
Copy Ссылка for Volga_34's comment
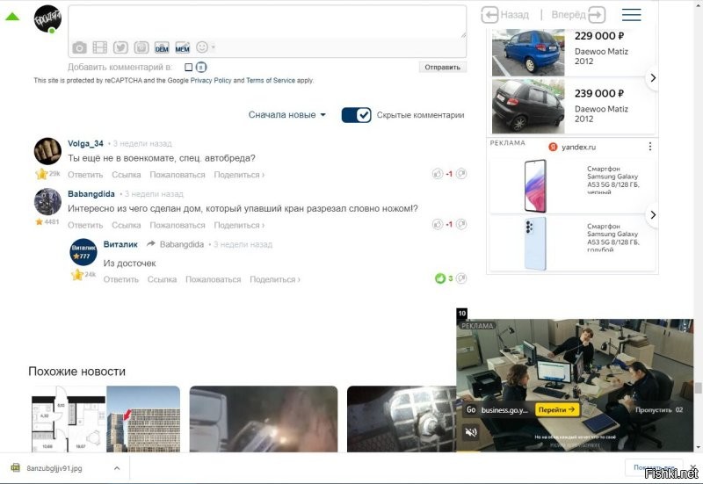tap(126, 175)
